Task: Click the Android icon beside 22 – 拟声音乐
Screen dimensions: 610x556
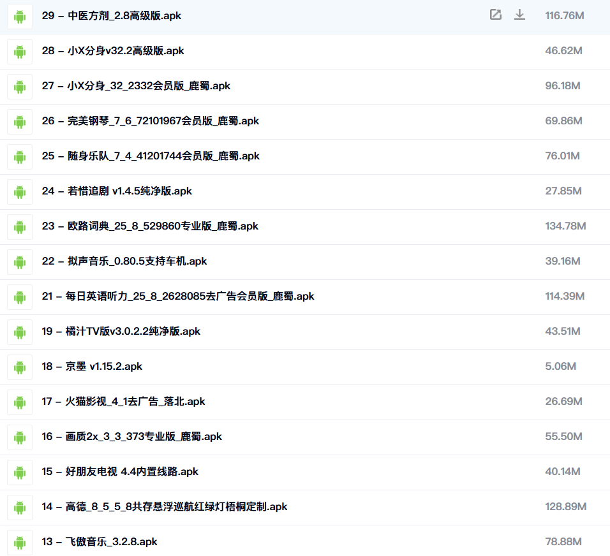Action: coord(19,262)
